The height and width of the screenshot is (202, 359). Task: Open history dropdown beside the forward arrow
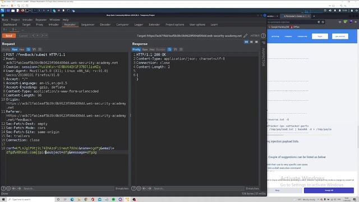(x=47, y=36)
